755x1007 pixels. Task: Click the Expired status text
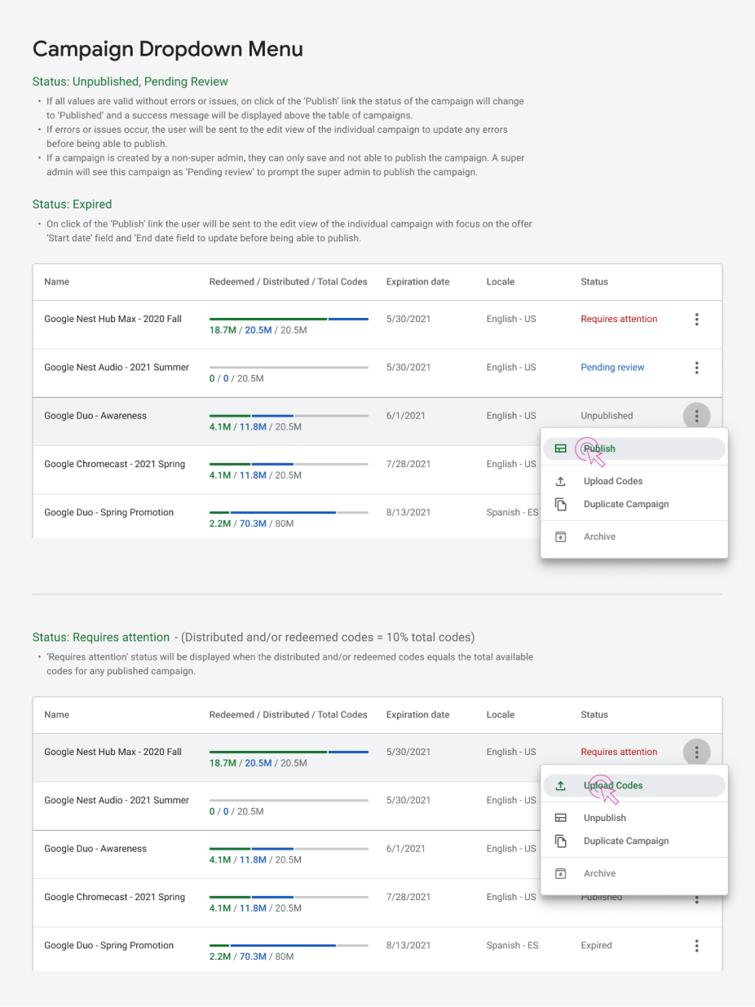[x=596, y=946]
